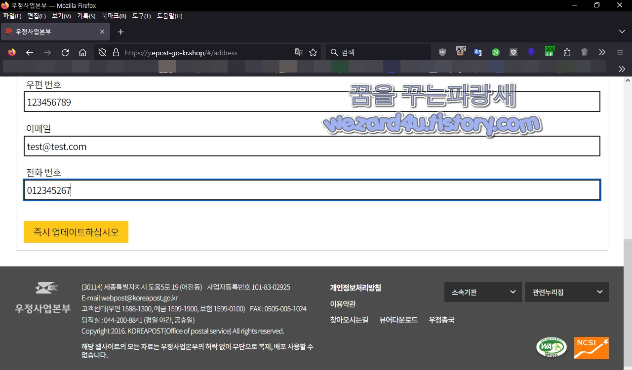Click the 즉시 업데이트하십시오 button
Viewport: 632px width, 370px height.
tap(76, 231)
